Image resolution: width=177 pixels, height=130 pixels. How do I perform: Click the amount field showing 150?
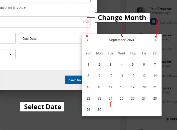coord(45,22)
